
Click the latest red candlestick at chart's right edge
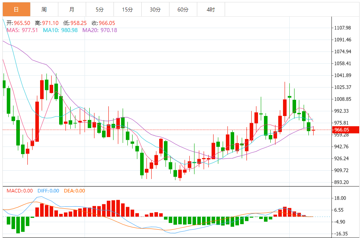(313, 130)
